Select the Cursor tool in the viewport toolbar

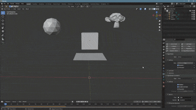coord(3,16)
